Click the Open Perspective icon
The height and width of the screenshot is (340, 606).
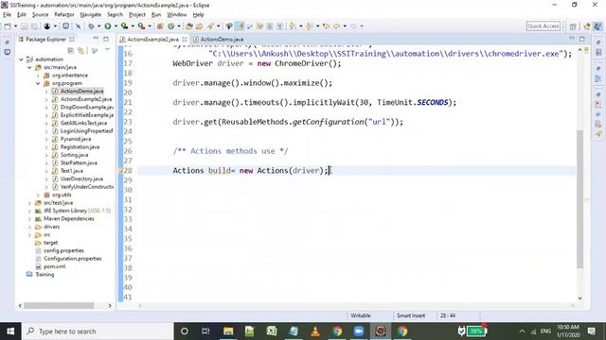click(x=573, y=26)
